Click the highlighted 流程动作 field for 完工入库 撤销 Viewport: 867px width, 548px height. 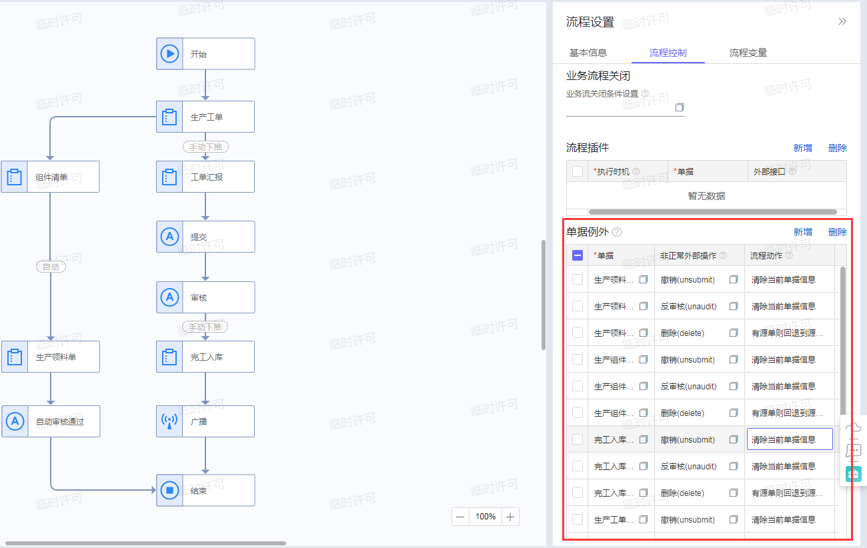790,439
